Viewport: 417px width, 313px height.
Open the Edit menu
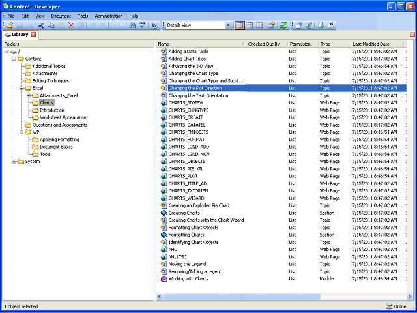pyautogui.click(x=25, y=16)
